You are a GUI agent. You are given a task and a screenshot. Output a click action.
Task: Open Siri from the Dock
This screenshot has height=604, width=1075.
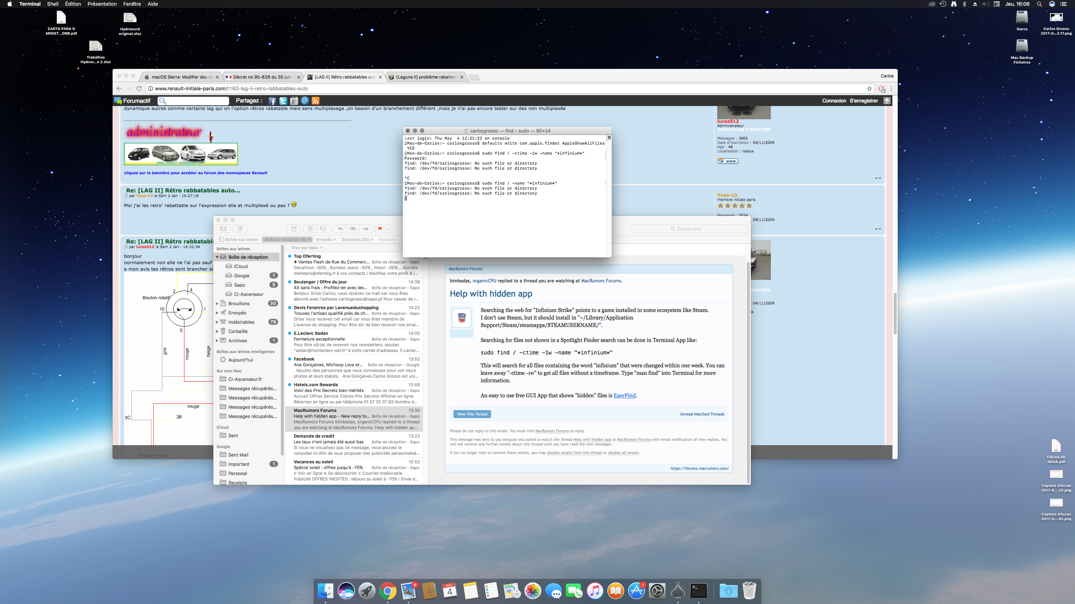(346, 591)
